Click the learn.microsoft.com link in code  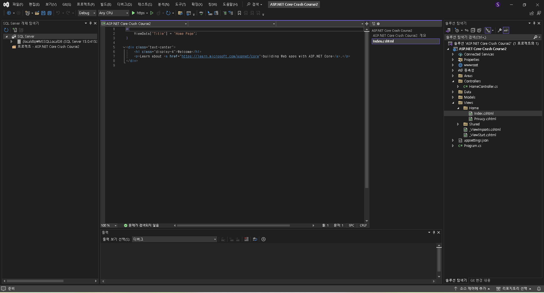(220, 56)
